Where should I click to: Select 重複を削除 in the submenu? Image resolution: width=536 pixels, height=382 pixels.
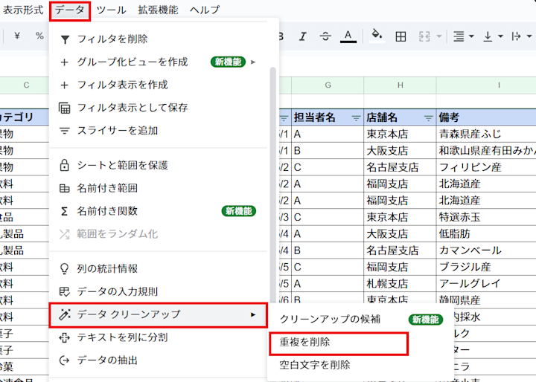pyautogui.click(x=304, y=342)
